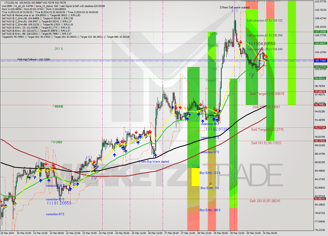Click the 'Sell Target2 | 92.2775' label
328x236 pixels.
[x=267, y=130]
